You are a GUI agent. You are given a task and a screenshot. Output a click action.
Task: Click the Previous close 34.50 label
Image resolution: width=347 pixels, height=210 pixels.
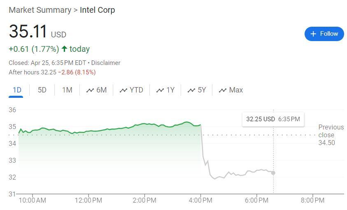tap(331, 135)
